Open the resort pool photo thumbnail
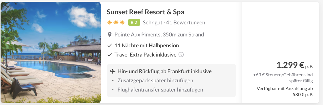Viewport: 323px width, 105px height. coord(51,52)
